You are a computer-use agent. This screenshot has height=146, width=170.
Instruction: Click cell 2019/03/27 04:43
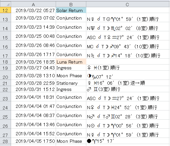[x=33, y=68]
